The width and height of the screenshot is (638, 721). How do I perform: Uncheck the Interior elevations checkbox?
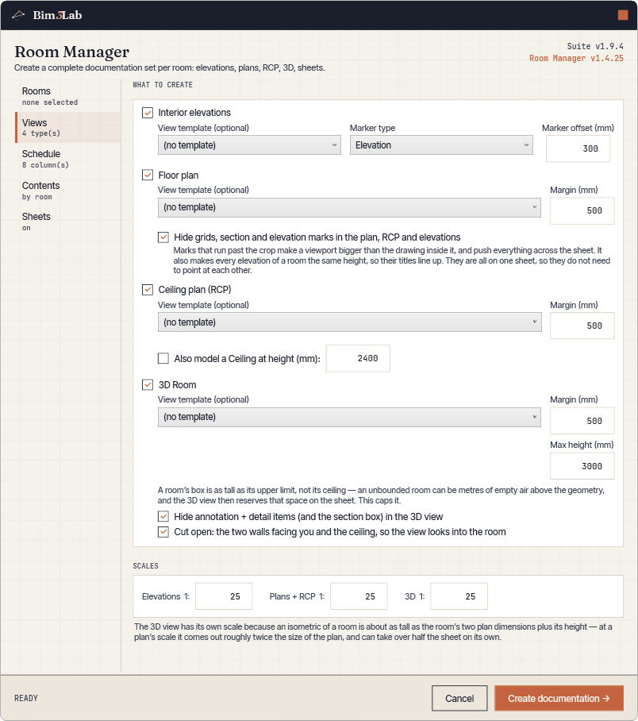point(148,113)
